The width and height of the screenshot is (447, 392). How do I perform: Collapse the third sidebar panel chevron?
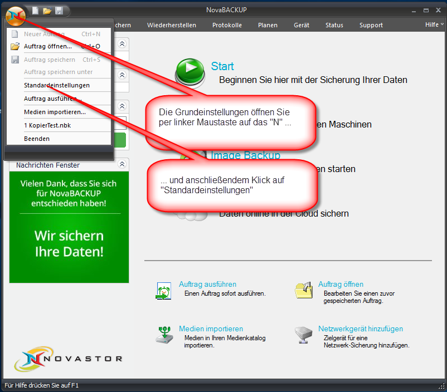(122, 106)
